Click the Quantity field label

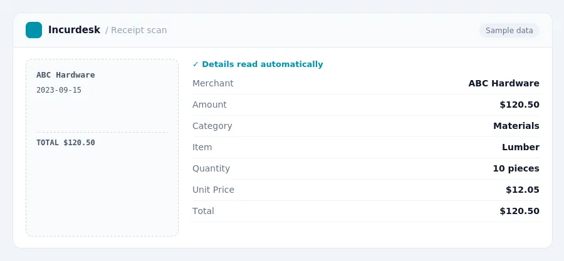pos(211,168)
